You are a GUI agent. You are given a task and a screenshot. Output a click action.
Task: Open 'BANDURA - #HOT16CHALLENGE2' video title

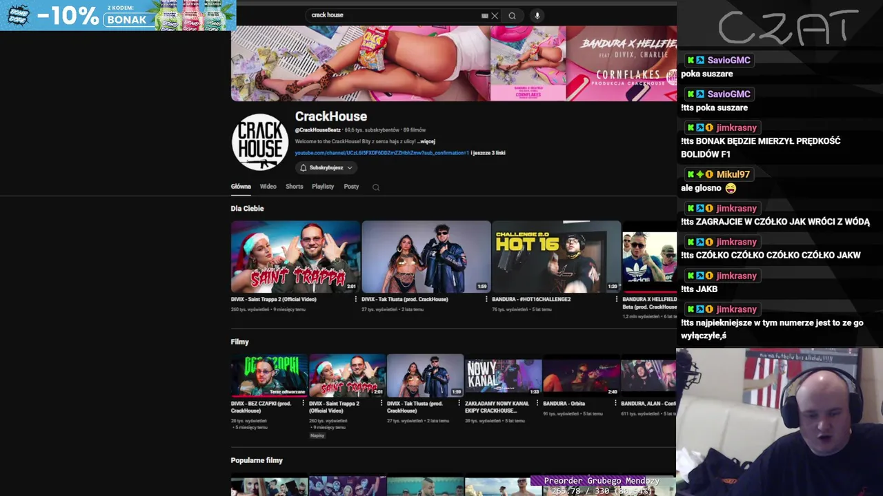[x=531, y=300]
